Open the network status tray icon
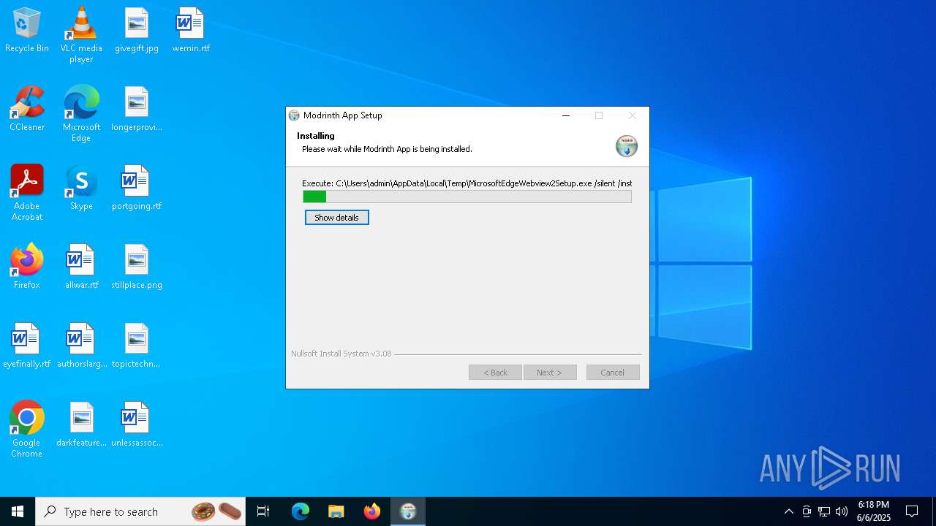 click(824, 511)
